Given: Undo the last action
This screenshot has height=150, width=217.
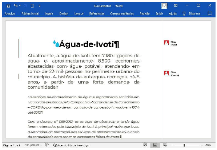Looking at the screenshot, I should coord(16,6).
